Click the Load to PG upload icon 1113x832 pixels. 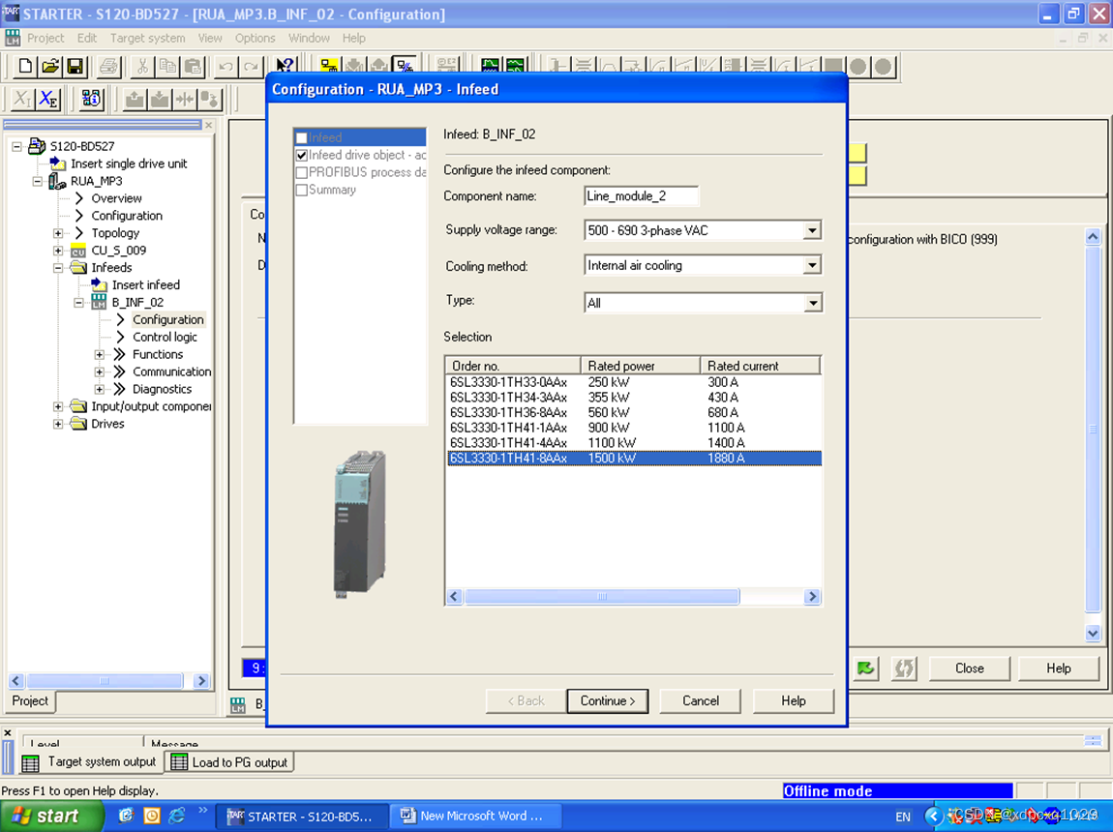[135, 100]
